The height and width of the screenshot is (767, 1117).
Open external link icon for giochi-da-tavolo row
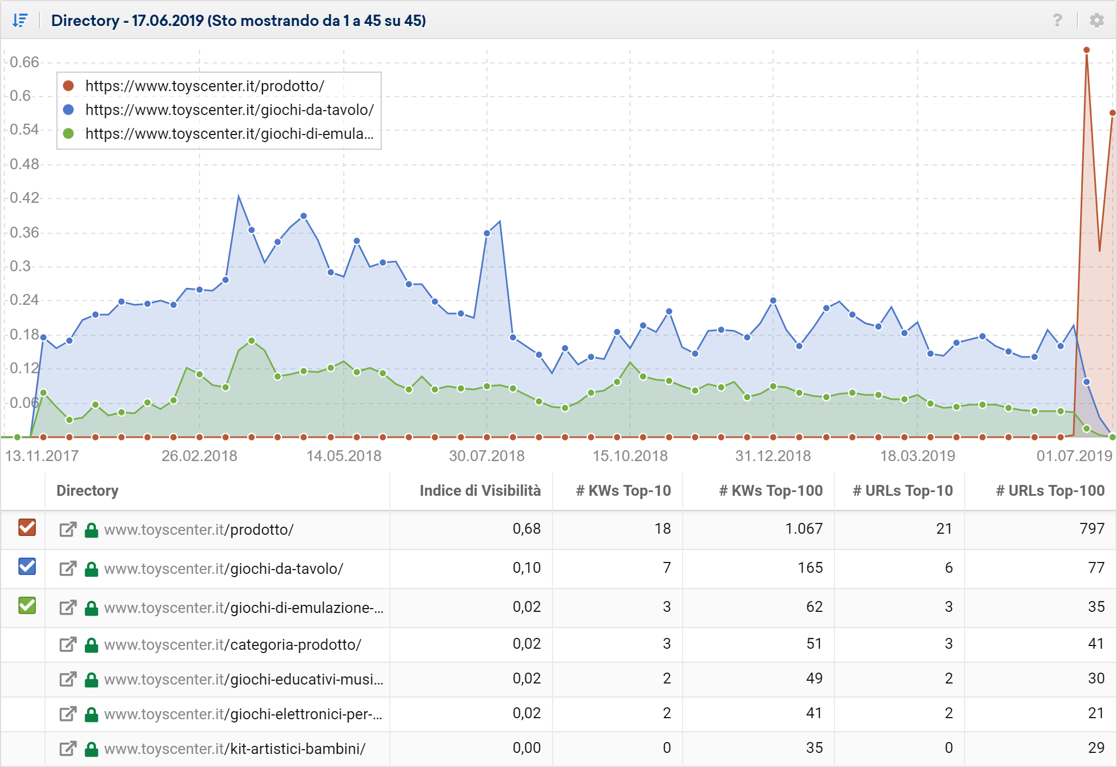tap(68, 568)
